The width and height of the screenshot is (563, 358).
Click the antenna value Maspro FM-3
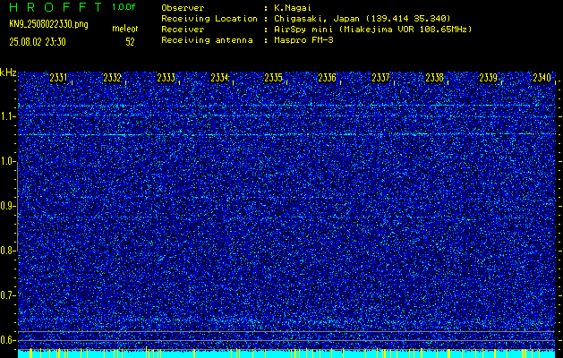[x=303, y=40]
